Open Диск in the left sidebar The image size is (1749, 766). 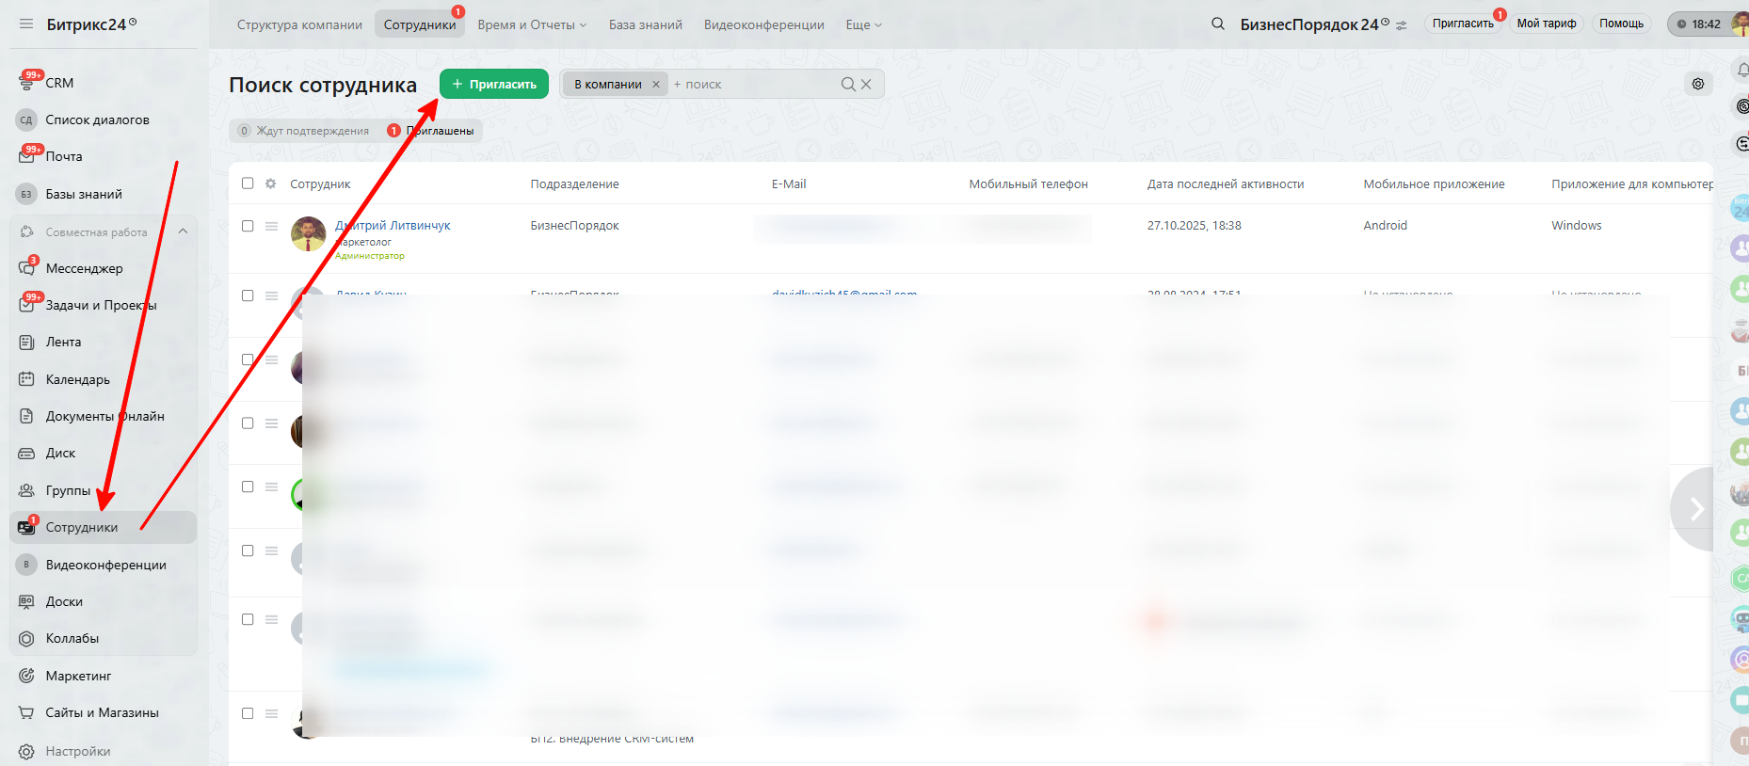click(60, 453)
